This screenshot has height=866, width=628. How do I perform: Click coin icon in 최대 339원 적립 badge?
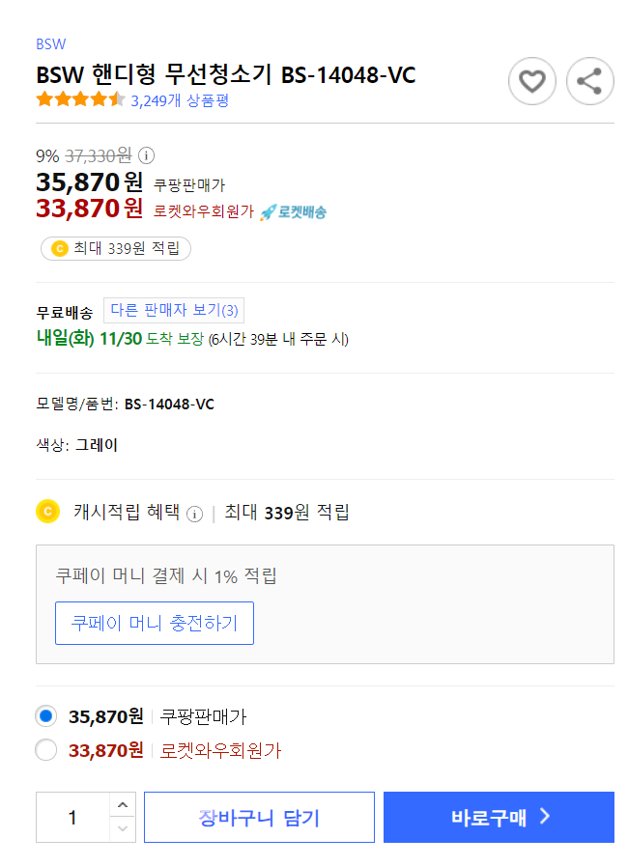pos(60,248)
